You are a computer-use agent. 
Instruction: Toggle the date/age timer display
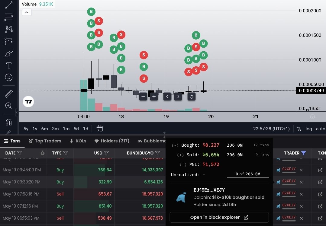tap(42, 153)
